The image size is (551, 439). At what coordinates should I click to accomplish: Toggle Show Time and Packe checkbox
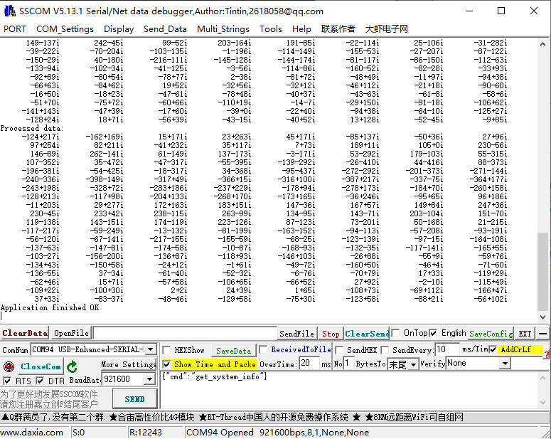click(x=166, y=364)
